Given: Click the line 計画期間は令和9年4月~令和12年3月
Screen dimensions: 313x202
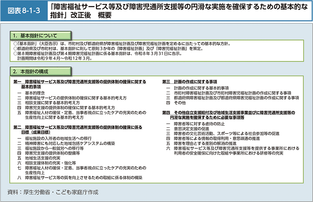Looking at the screenshot, I should 55,59.
